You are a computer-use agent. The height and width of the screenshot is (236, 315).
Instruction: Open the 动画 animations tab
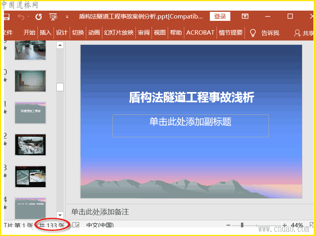[x=94, y=32]
